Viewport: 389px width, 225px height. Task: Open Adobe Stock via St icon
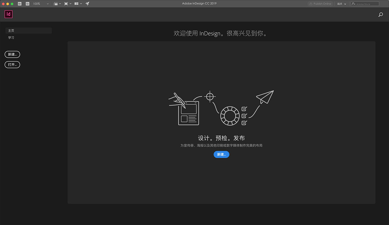[x=27, y=4]
